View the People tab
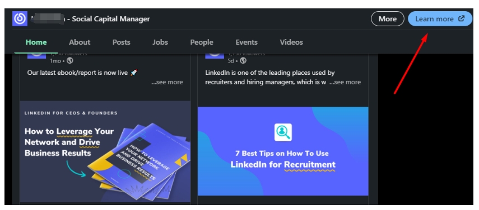The image size is (479, 210). 202,42
